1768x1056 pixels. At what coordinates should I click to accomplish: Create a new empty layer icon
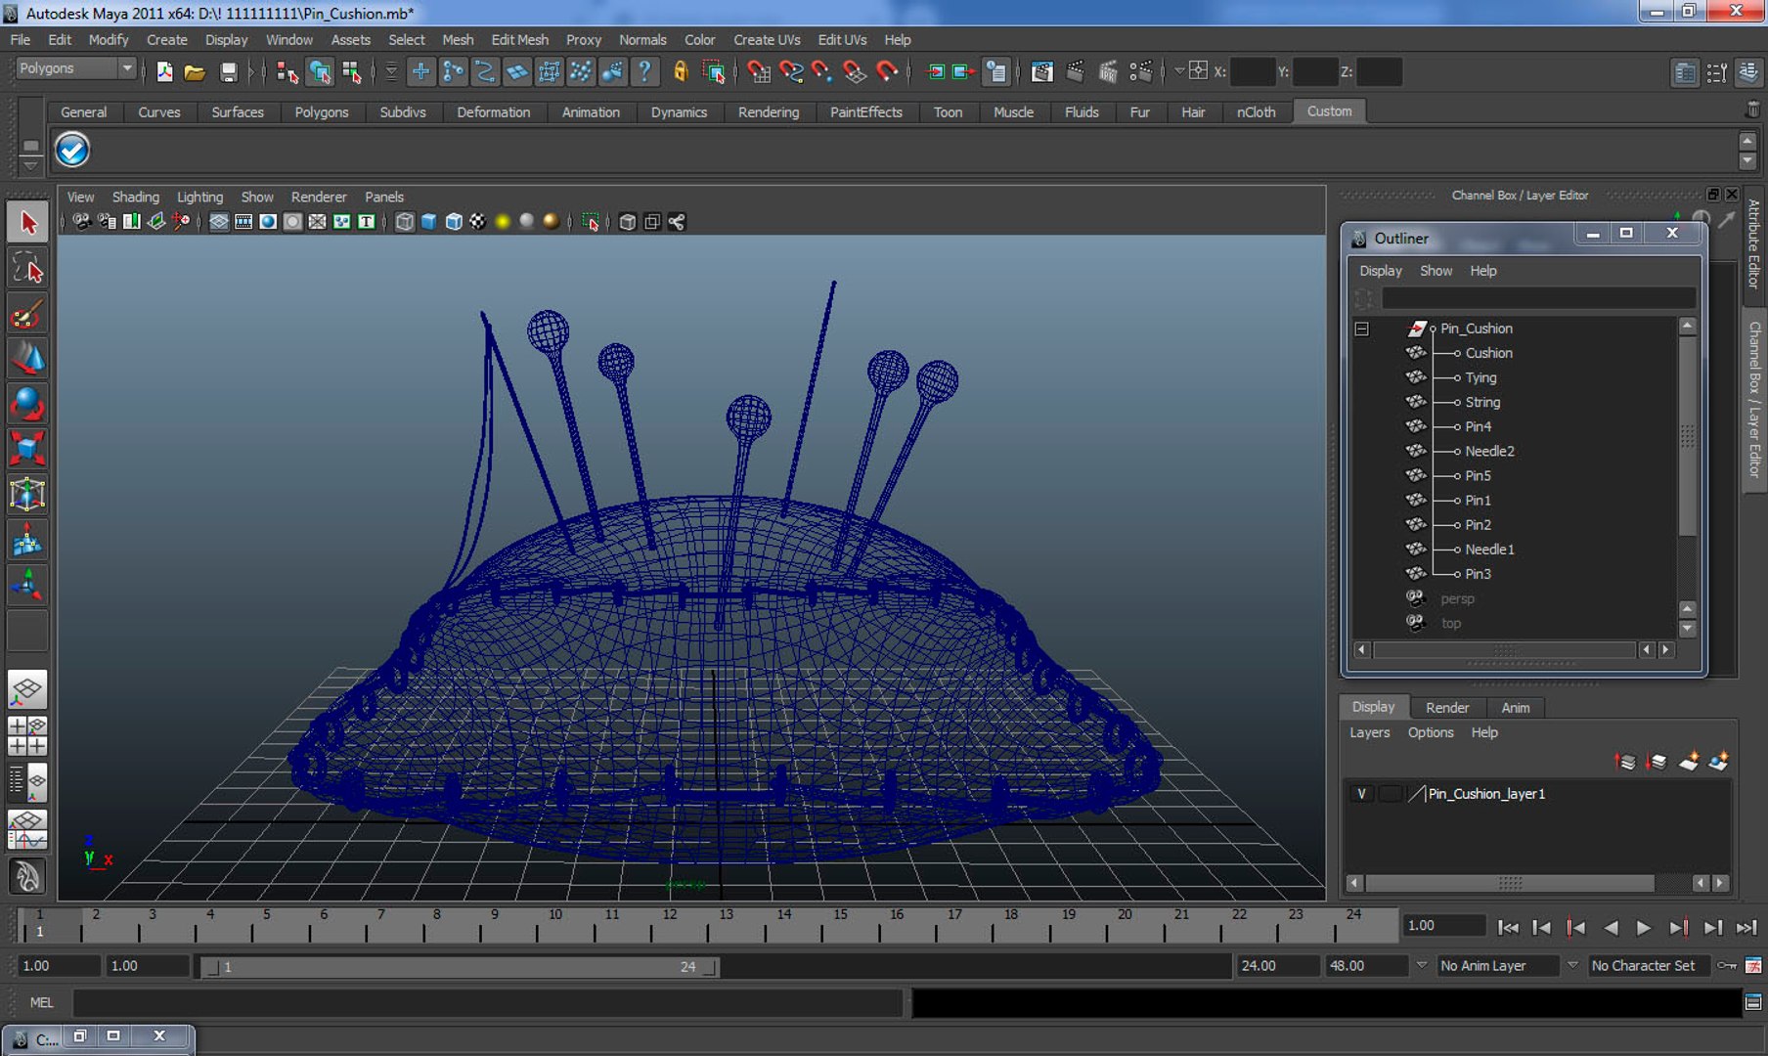pyautogui.click(x=1688, y=762)
